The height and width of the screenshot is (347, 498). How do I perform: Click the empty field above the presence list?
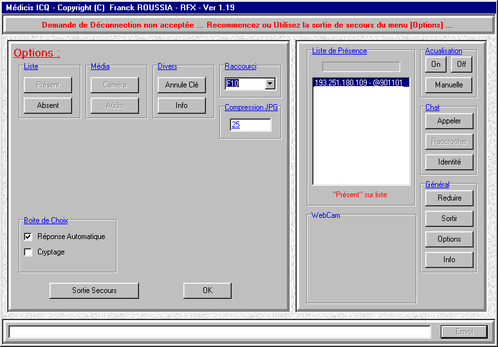point(361,67)
